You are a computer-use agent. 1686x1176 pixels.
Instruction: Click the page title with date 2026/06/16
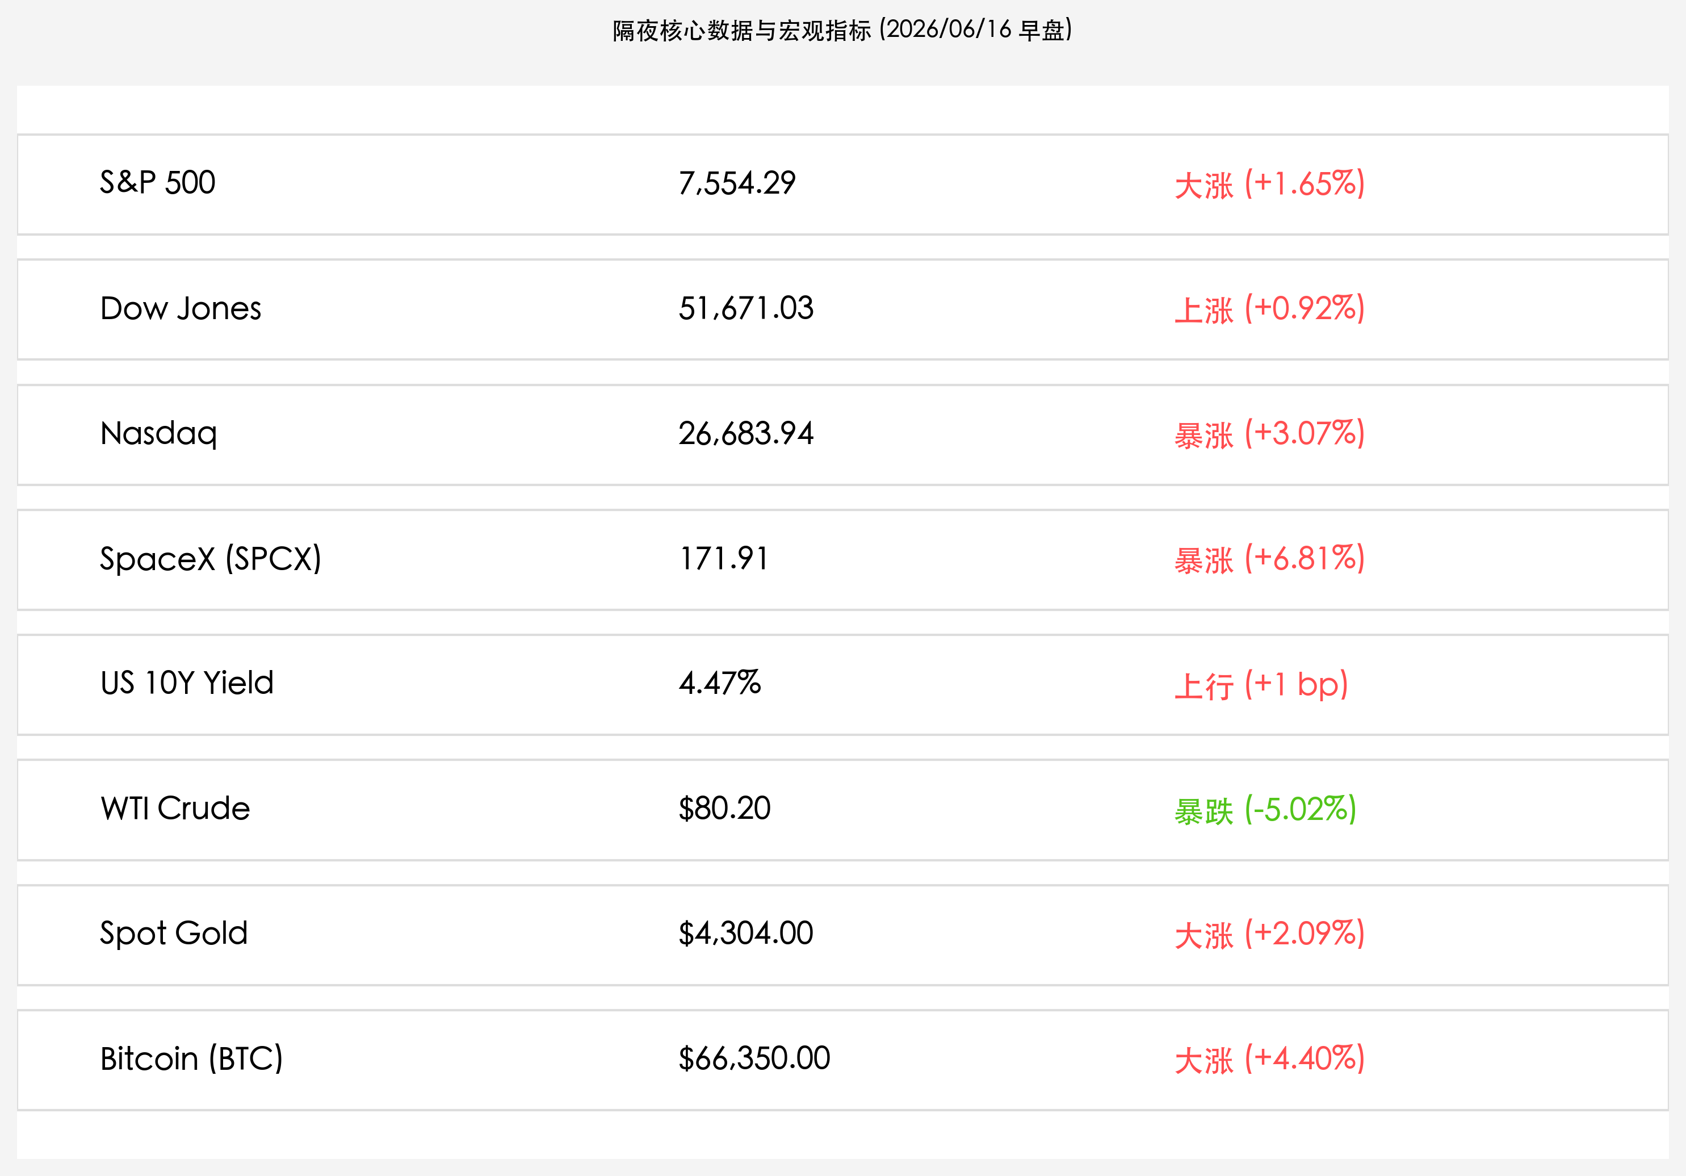[842, 30]
